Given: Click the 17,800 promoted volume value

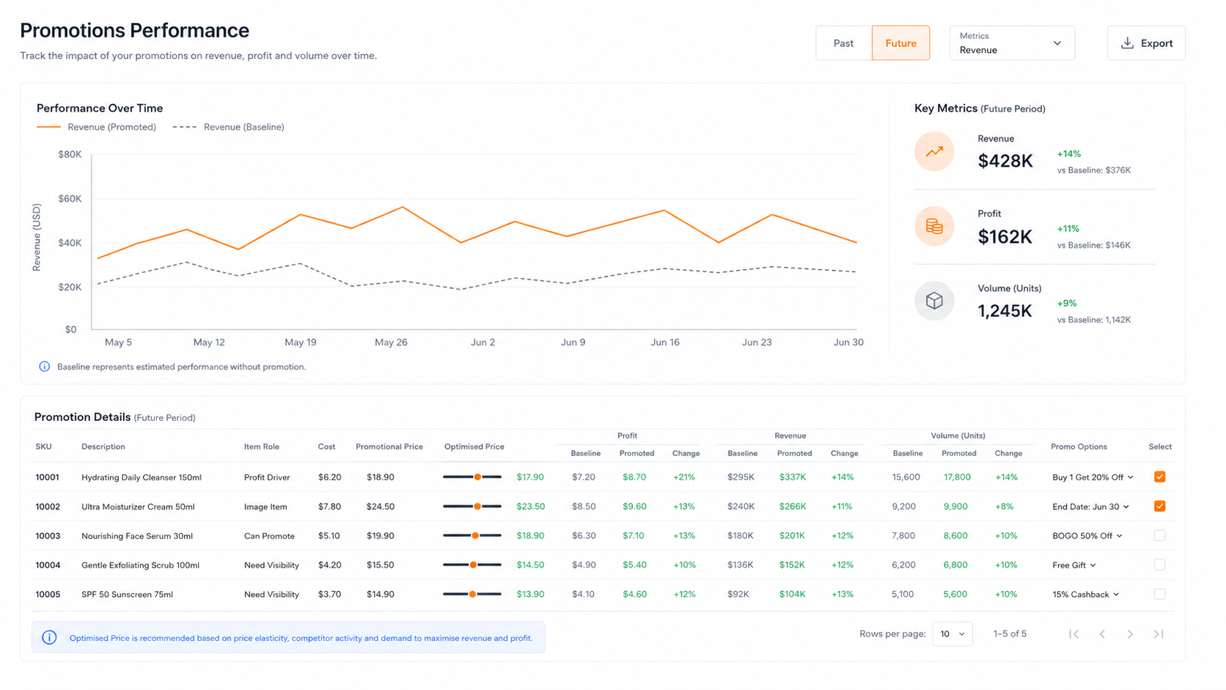Looking at the screenshot, I should click(x=958, y=477).
